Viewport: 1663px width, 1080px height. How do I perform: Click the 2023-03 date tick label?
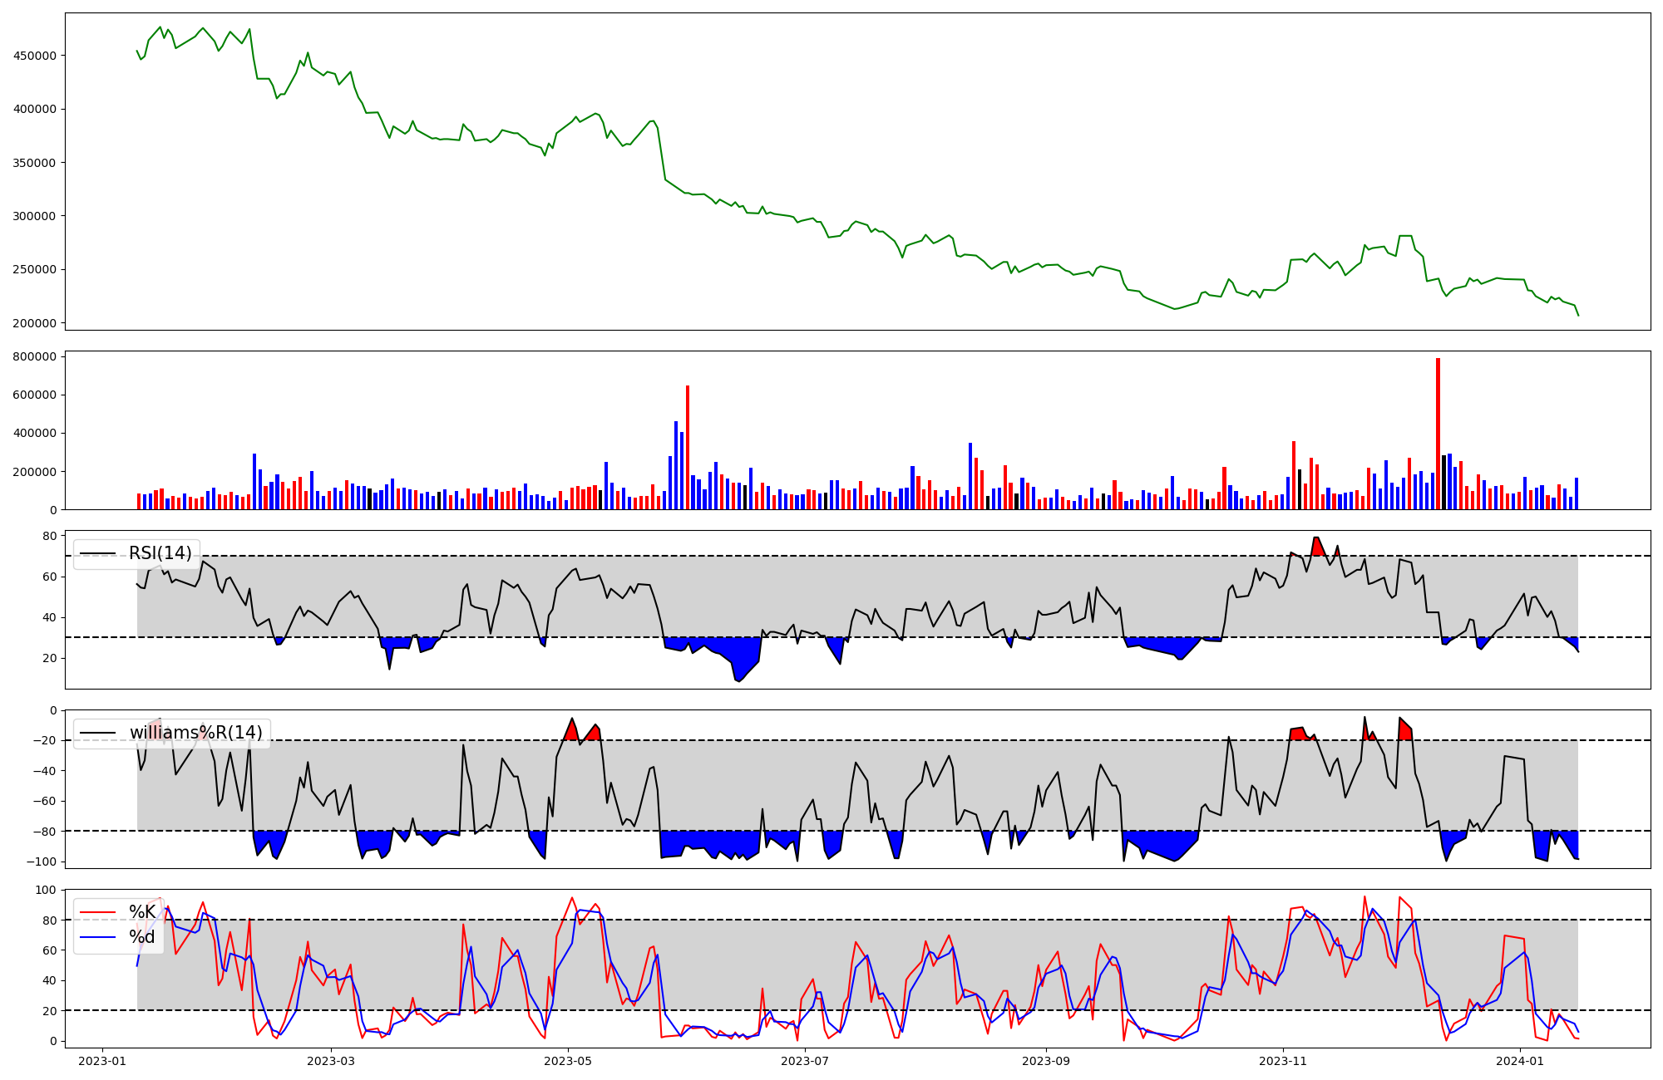[331, 1061]
